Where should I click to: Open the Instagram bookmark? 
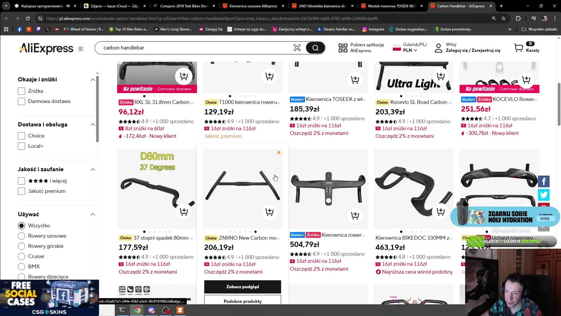373,29
